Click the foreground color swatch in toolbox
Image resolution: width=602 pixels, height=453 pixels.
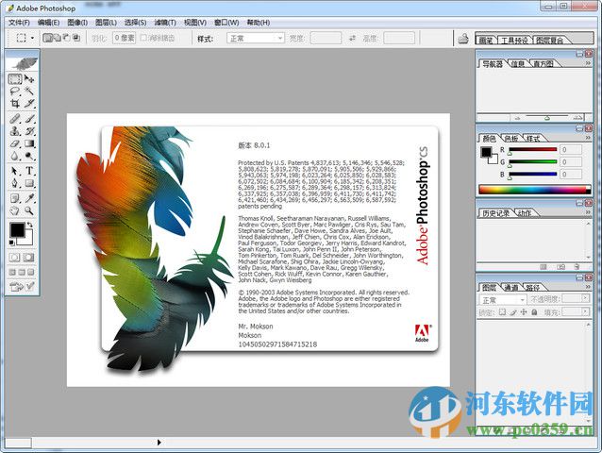[17, 229]
